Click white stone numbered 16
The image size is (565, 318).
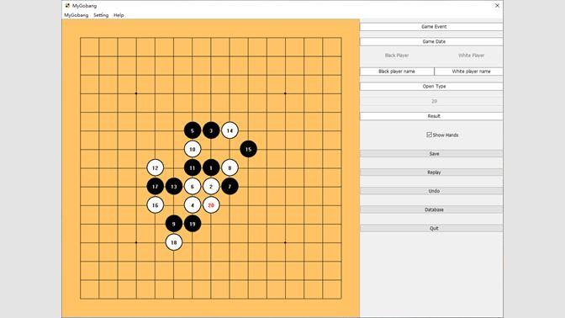click(x=156, y=205)
